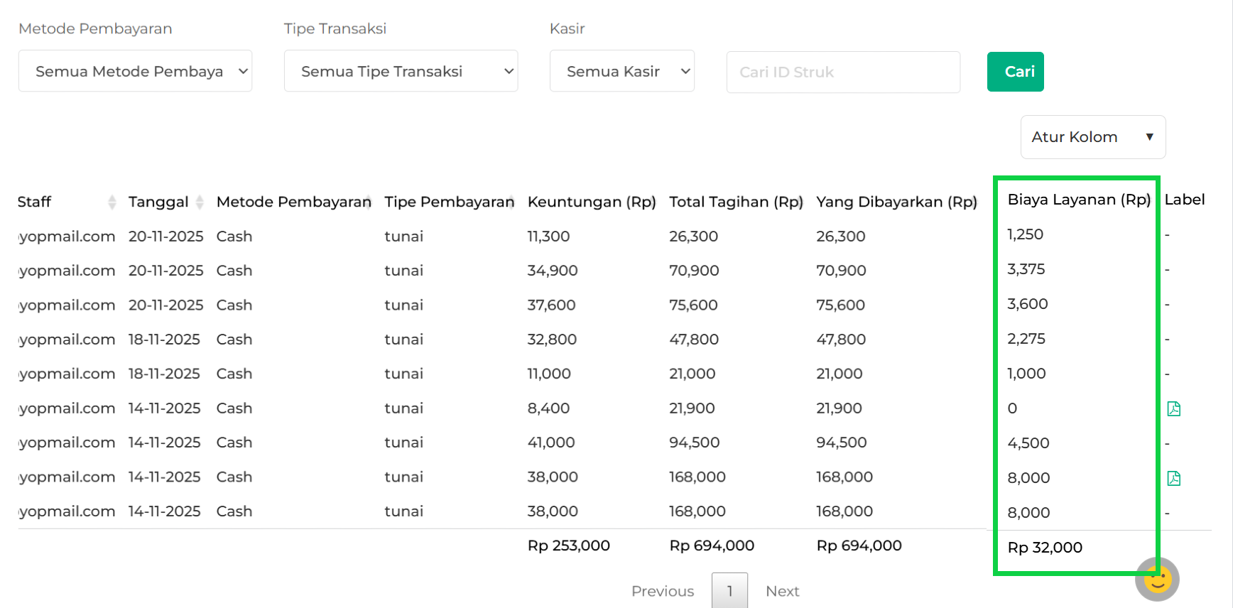
Task: Click the Yang Dibayarkan (Rp) column header
Action: 896,202
